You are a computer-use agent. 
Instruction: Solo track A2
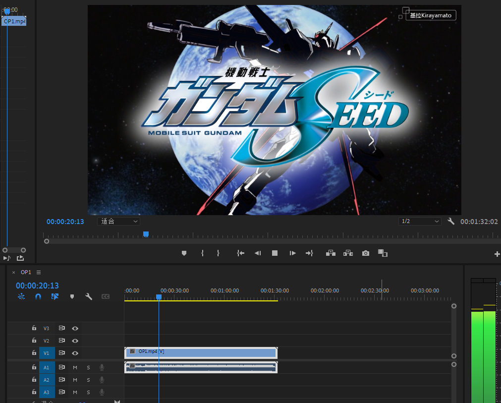tap(89, 380)
